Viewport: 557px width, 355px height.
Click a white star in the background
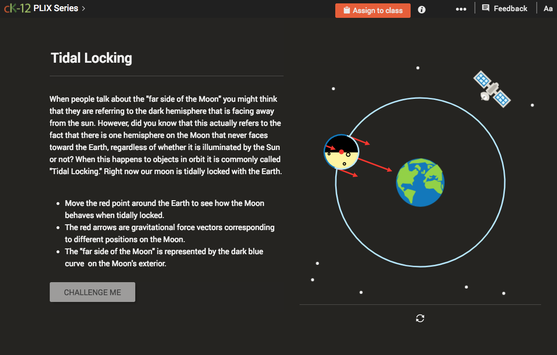tap(417, 68)
